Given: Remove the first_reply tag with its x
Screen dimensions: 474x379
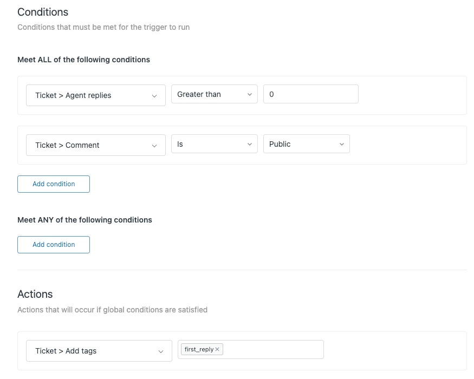Looking at the screenshot, I should (217, 350).
